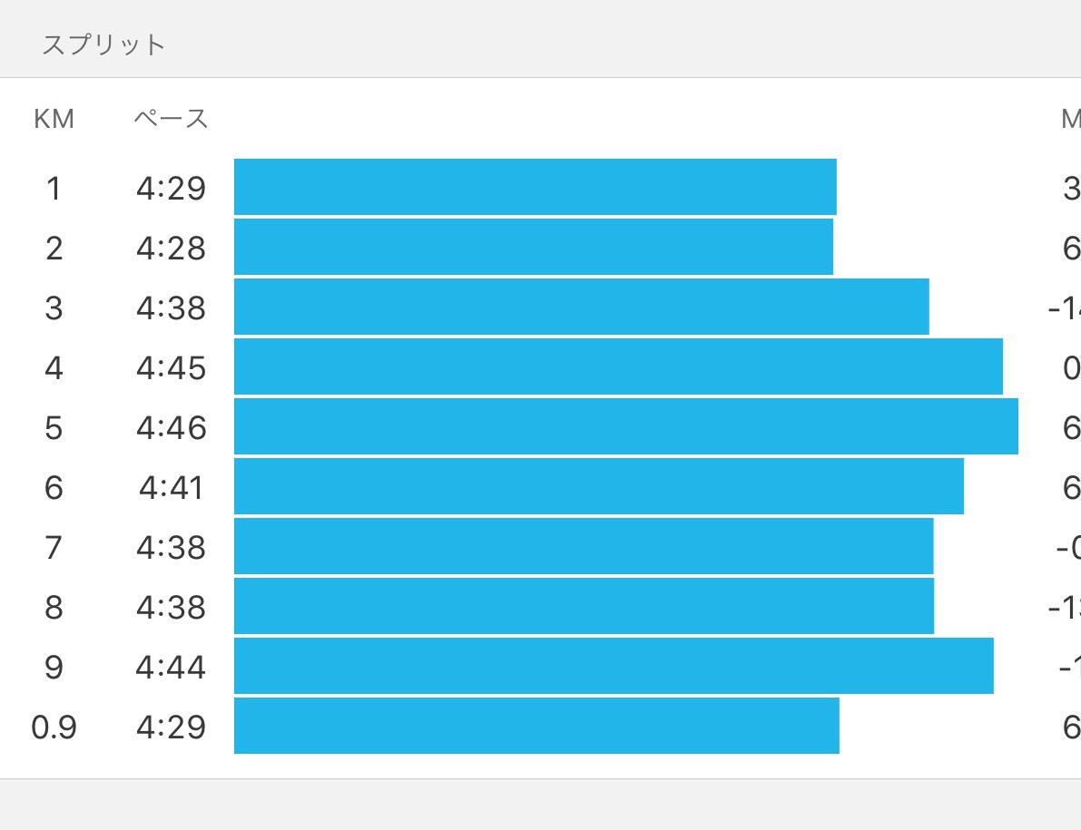The width and height of the screenshot is (1081, 830).
Task: Click the ペース column header
Action: coord(171,119)
